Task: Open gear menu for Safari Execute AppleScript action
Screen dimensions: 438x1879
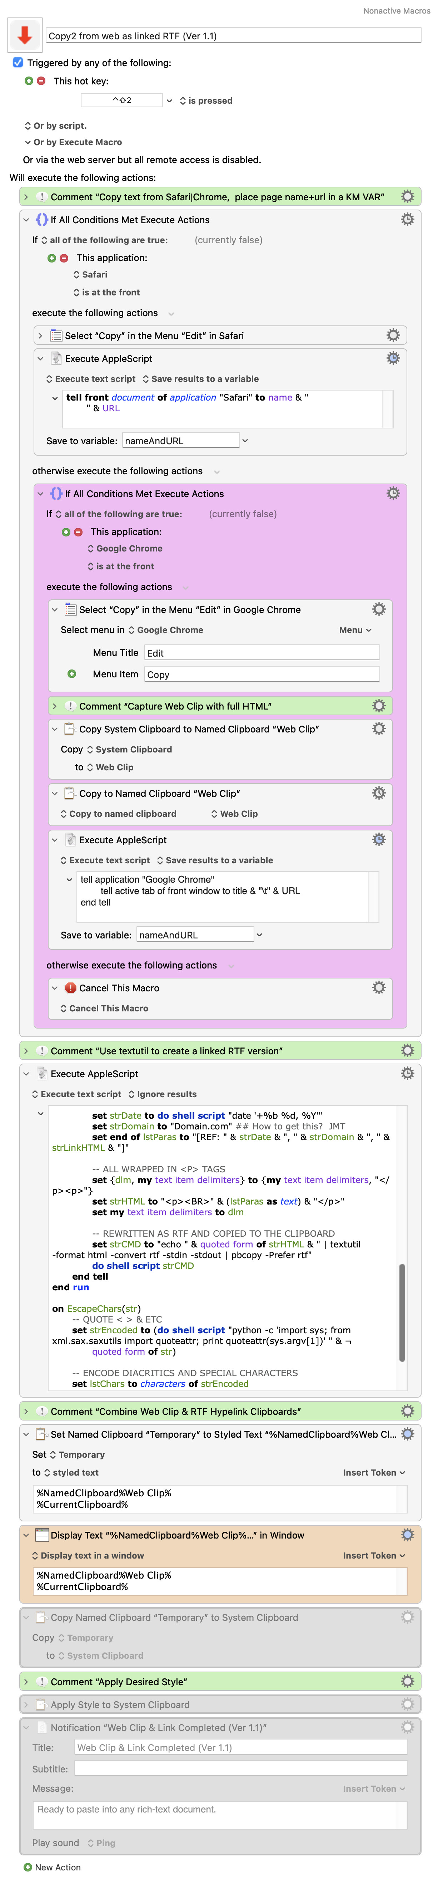Action: 393,358
